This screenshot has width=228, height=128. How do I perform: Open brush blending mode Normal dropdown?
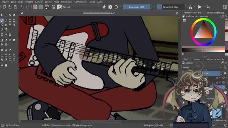[81, 7]
